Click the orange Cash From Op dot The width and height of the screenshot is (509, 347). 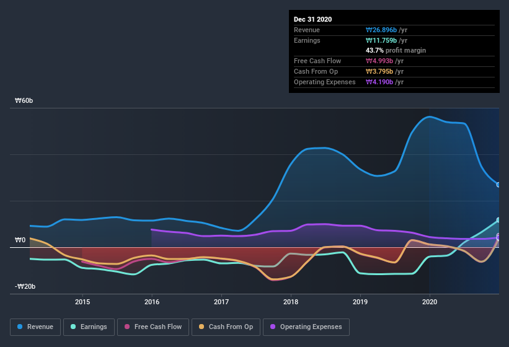tap(202, 327)
